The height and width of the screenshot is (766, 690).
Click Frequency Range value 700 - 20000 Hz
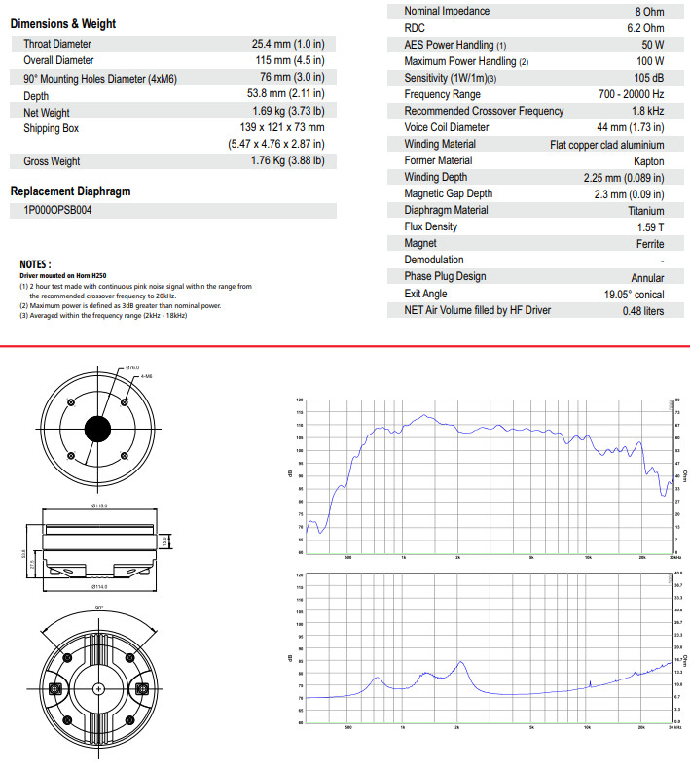click(632, 94)
